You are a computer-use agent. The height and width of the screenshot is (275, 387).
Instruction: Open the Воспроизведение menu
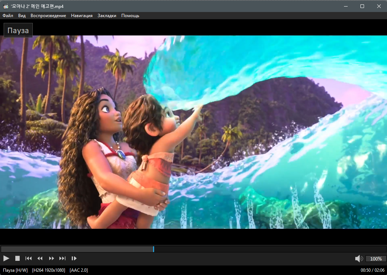tap(48, 16)
